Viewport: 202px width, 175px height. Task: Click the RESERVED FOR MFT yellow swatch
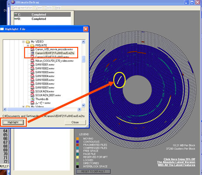point(78,157)
